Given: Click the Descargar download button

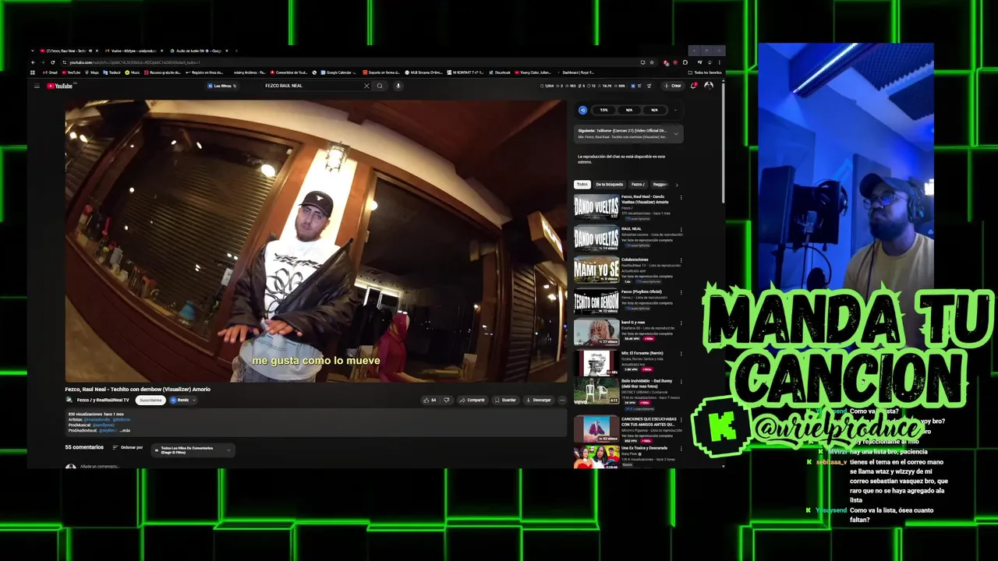Looking at the screenshot, I should click(x=539, y=400).
